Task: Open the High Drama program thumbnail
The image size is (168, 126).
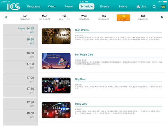Action: click(x=56, y=36)
